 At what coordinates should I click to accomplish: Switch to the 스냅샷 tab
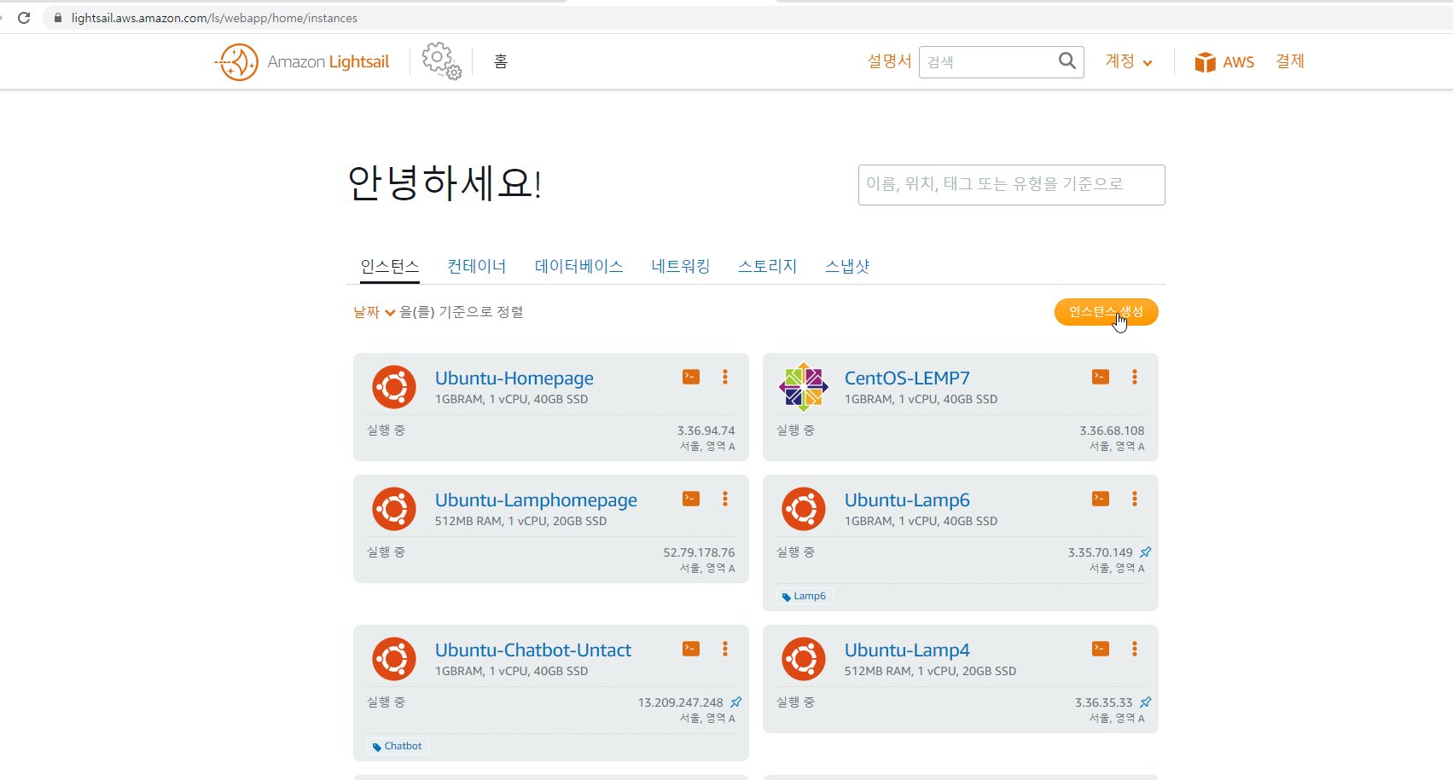[847, 267]
